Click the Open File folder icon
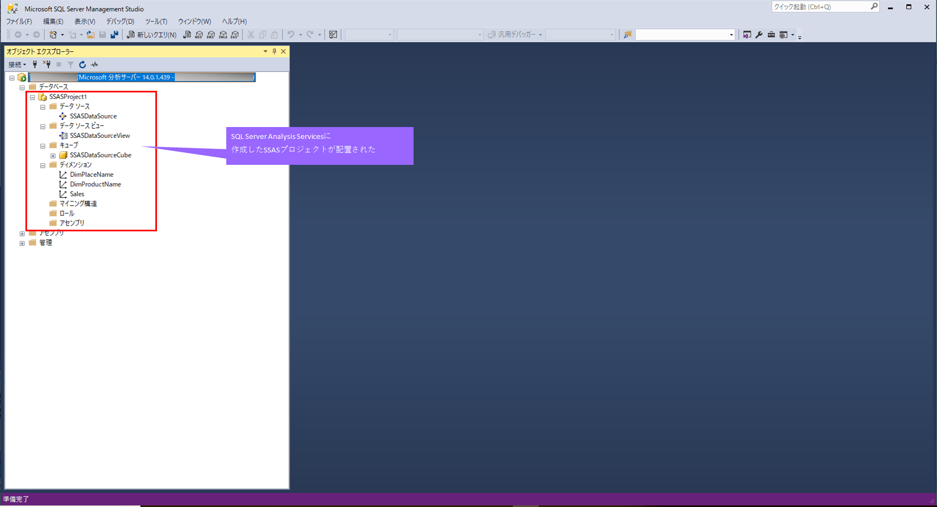Image resolution: width=937 pixels, height=507 pixels. 90,35
